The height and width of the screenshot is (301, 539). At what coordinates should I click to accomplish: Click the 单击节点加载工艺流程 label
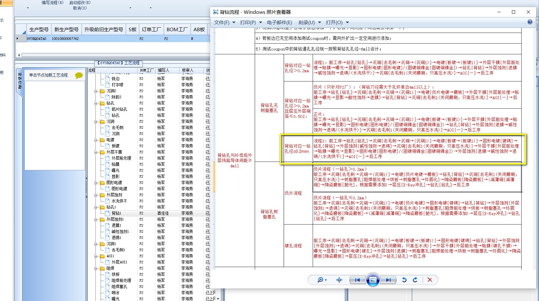pyautogui.click(x=48, y=75)
